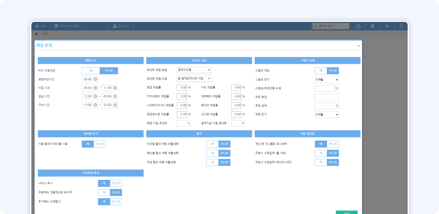Open clock picker for 영업마감시간
439x214 pixels.
[x=95, y=79]
